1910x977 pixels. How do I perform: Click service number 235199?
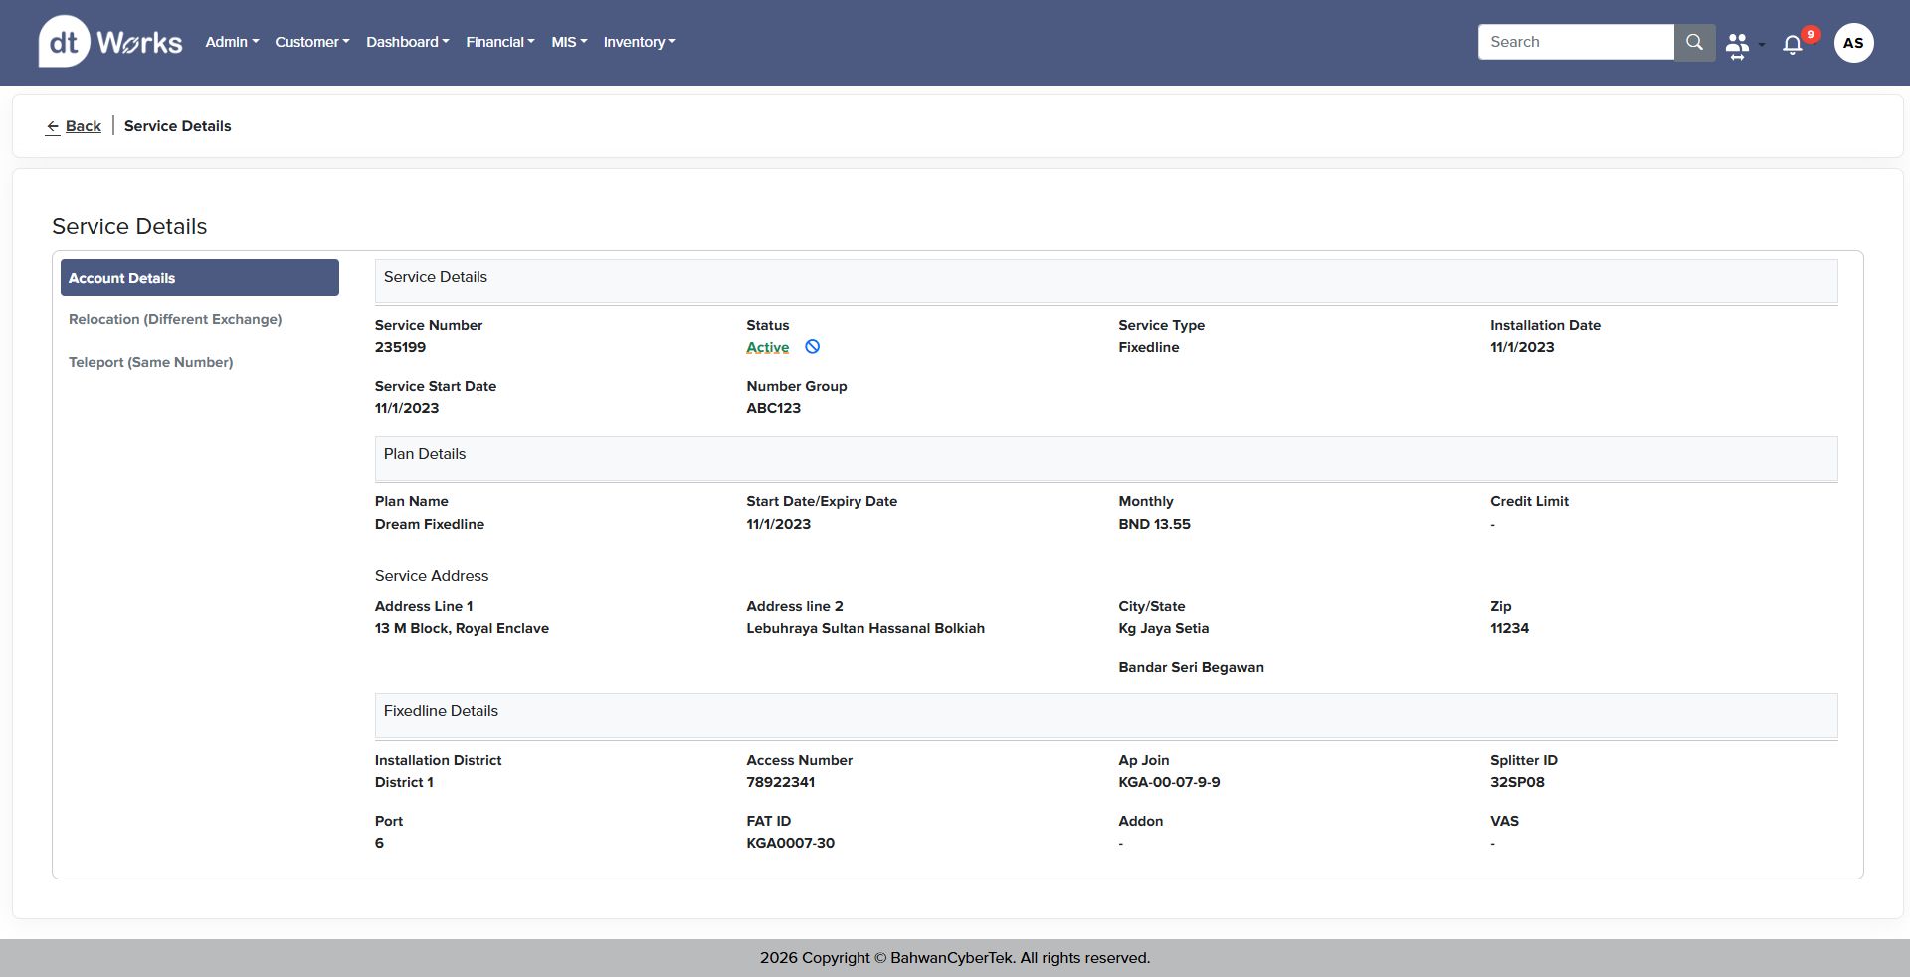point(400,347)
